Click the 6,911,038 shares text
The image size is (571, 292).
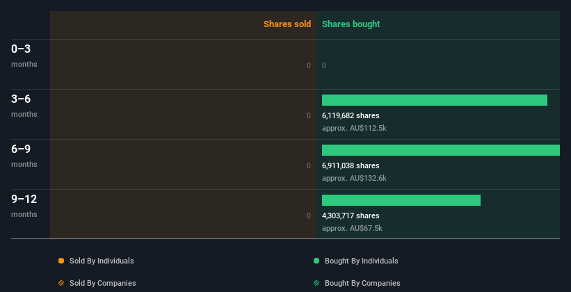pos(351,165)
